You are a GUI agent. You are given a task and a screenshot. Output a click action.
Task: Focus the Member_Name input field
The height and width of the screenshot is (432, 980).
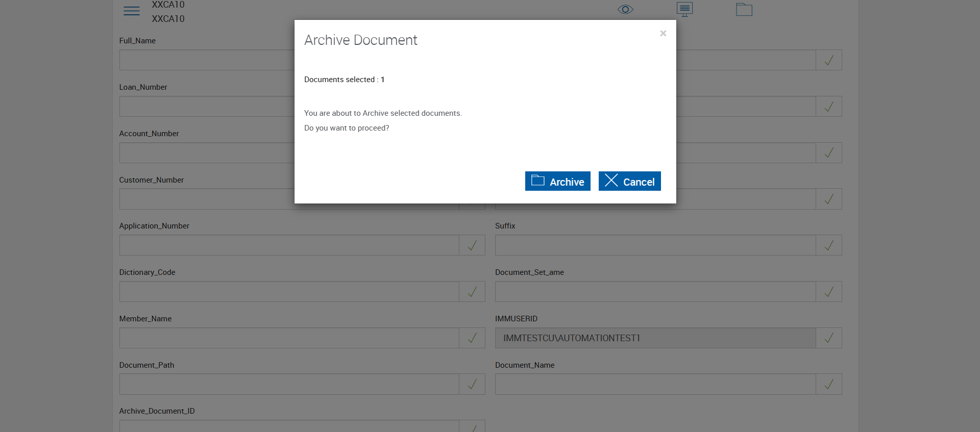click(x=289, y=338)
